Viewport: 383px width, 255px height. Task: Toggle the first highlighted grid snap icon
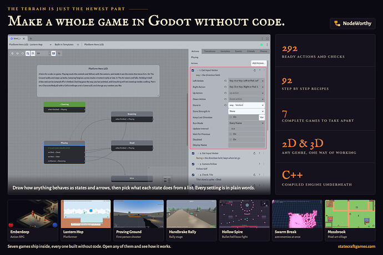(x=28, y=53)
